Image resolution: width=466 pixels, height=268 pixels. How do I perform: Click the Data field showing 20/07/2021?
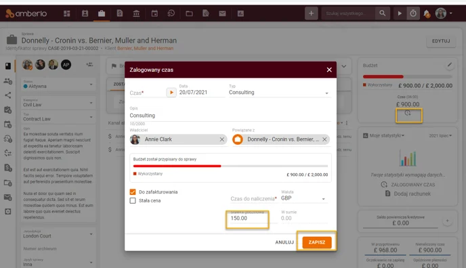coord(201,92)
